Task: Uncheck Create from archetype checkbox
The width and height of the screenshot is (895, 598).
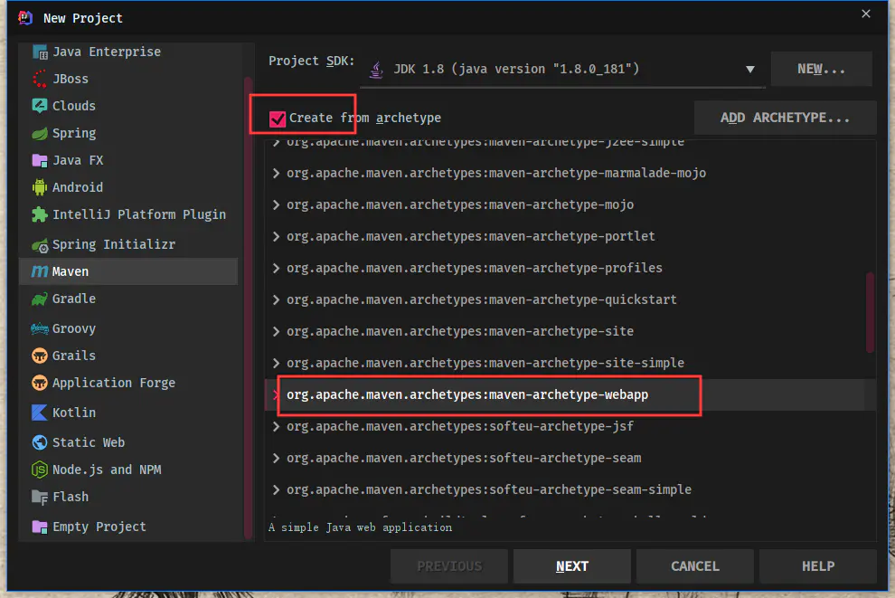Action: [278, 119]
